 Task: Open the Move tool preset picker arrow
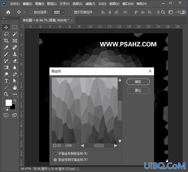pos(24,12)
